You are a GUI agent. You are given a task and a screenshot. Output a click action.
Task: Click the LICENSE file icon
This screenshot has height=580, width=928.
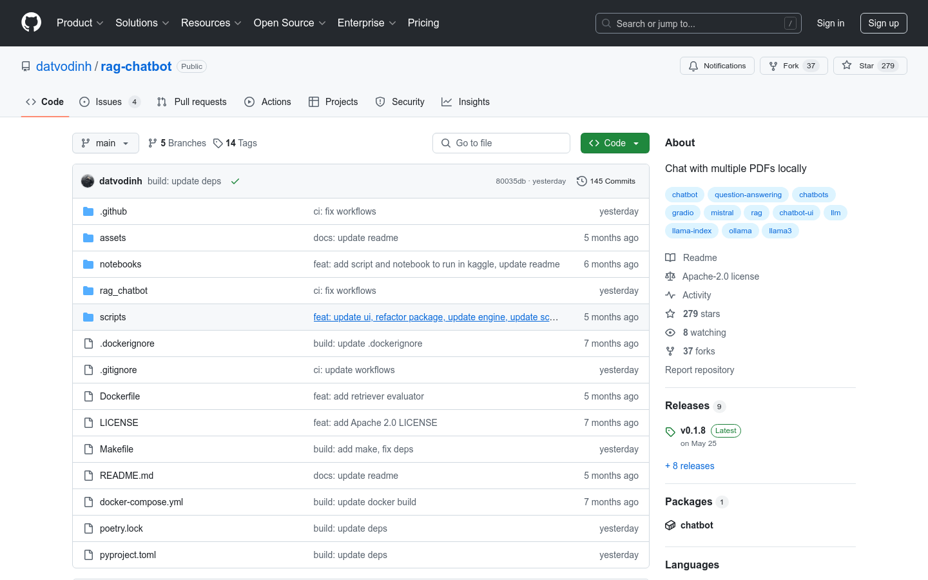[88, 423]
